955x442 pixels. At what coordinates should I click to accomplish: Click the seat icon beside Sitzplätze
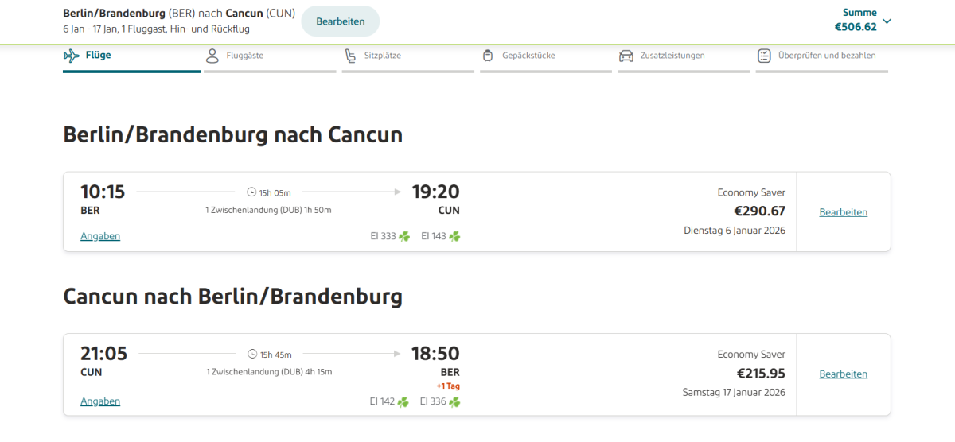[350, 56]
